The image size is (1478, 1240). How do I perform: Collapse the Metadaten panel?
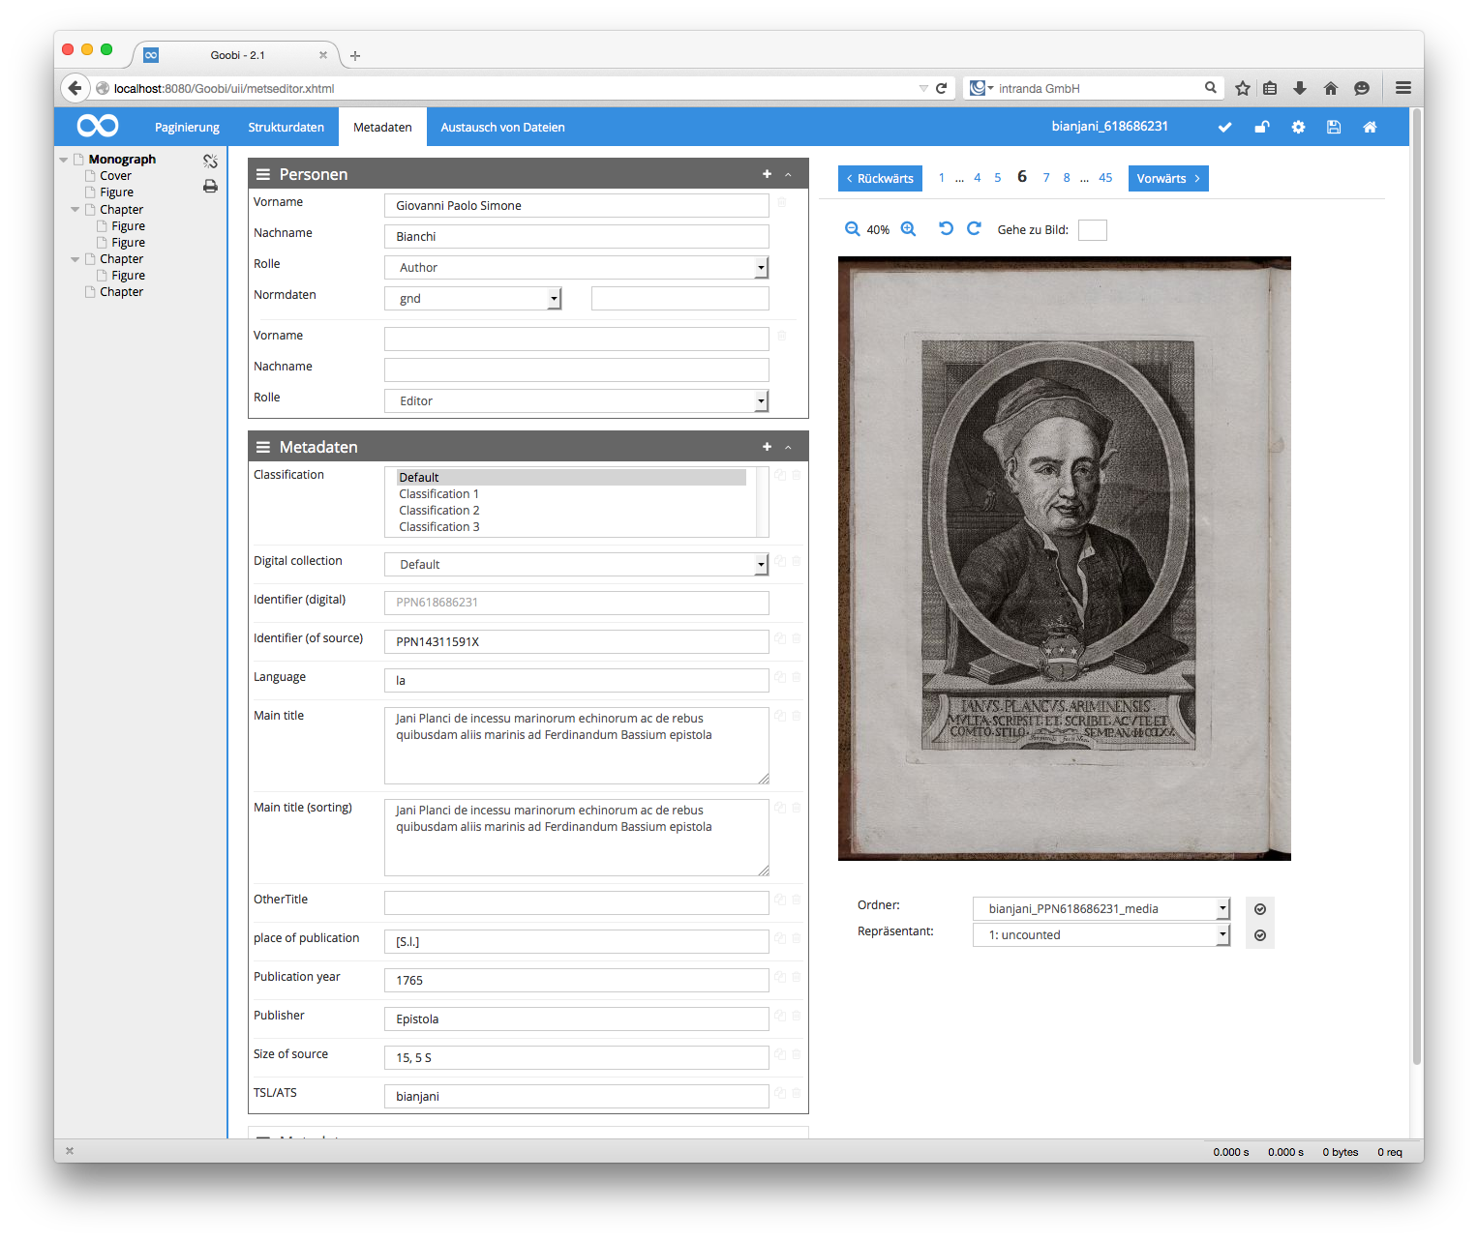click(788, 448)
